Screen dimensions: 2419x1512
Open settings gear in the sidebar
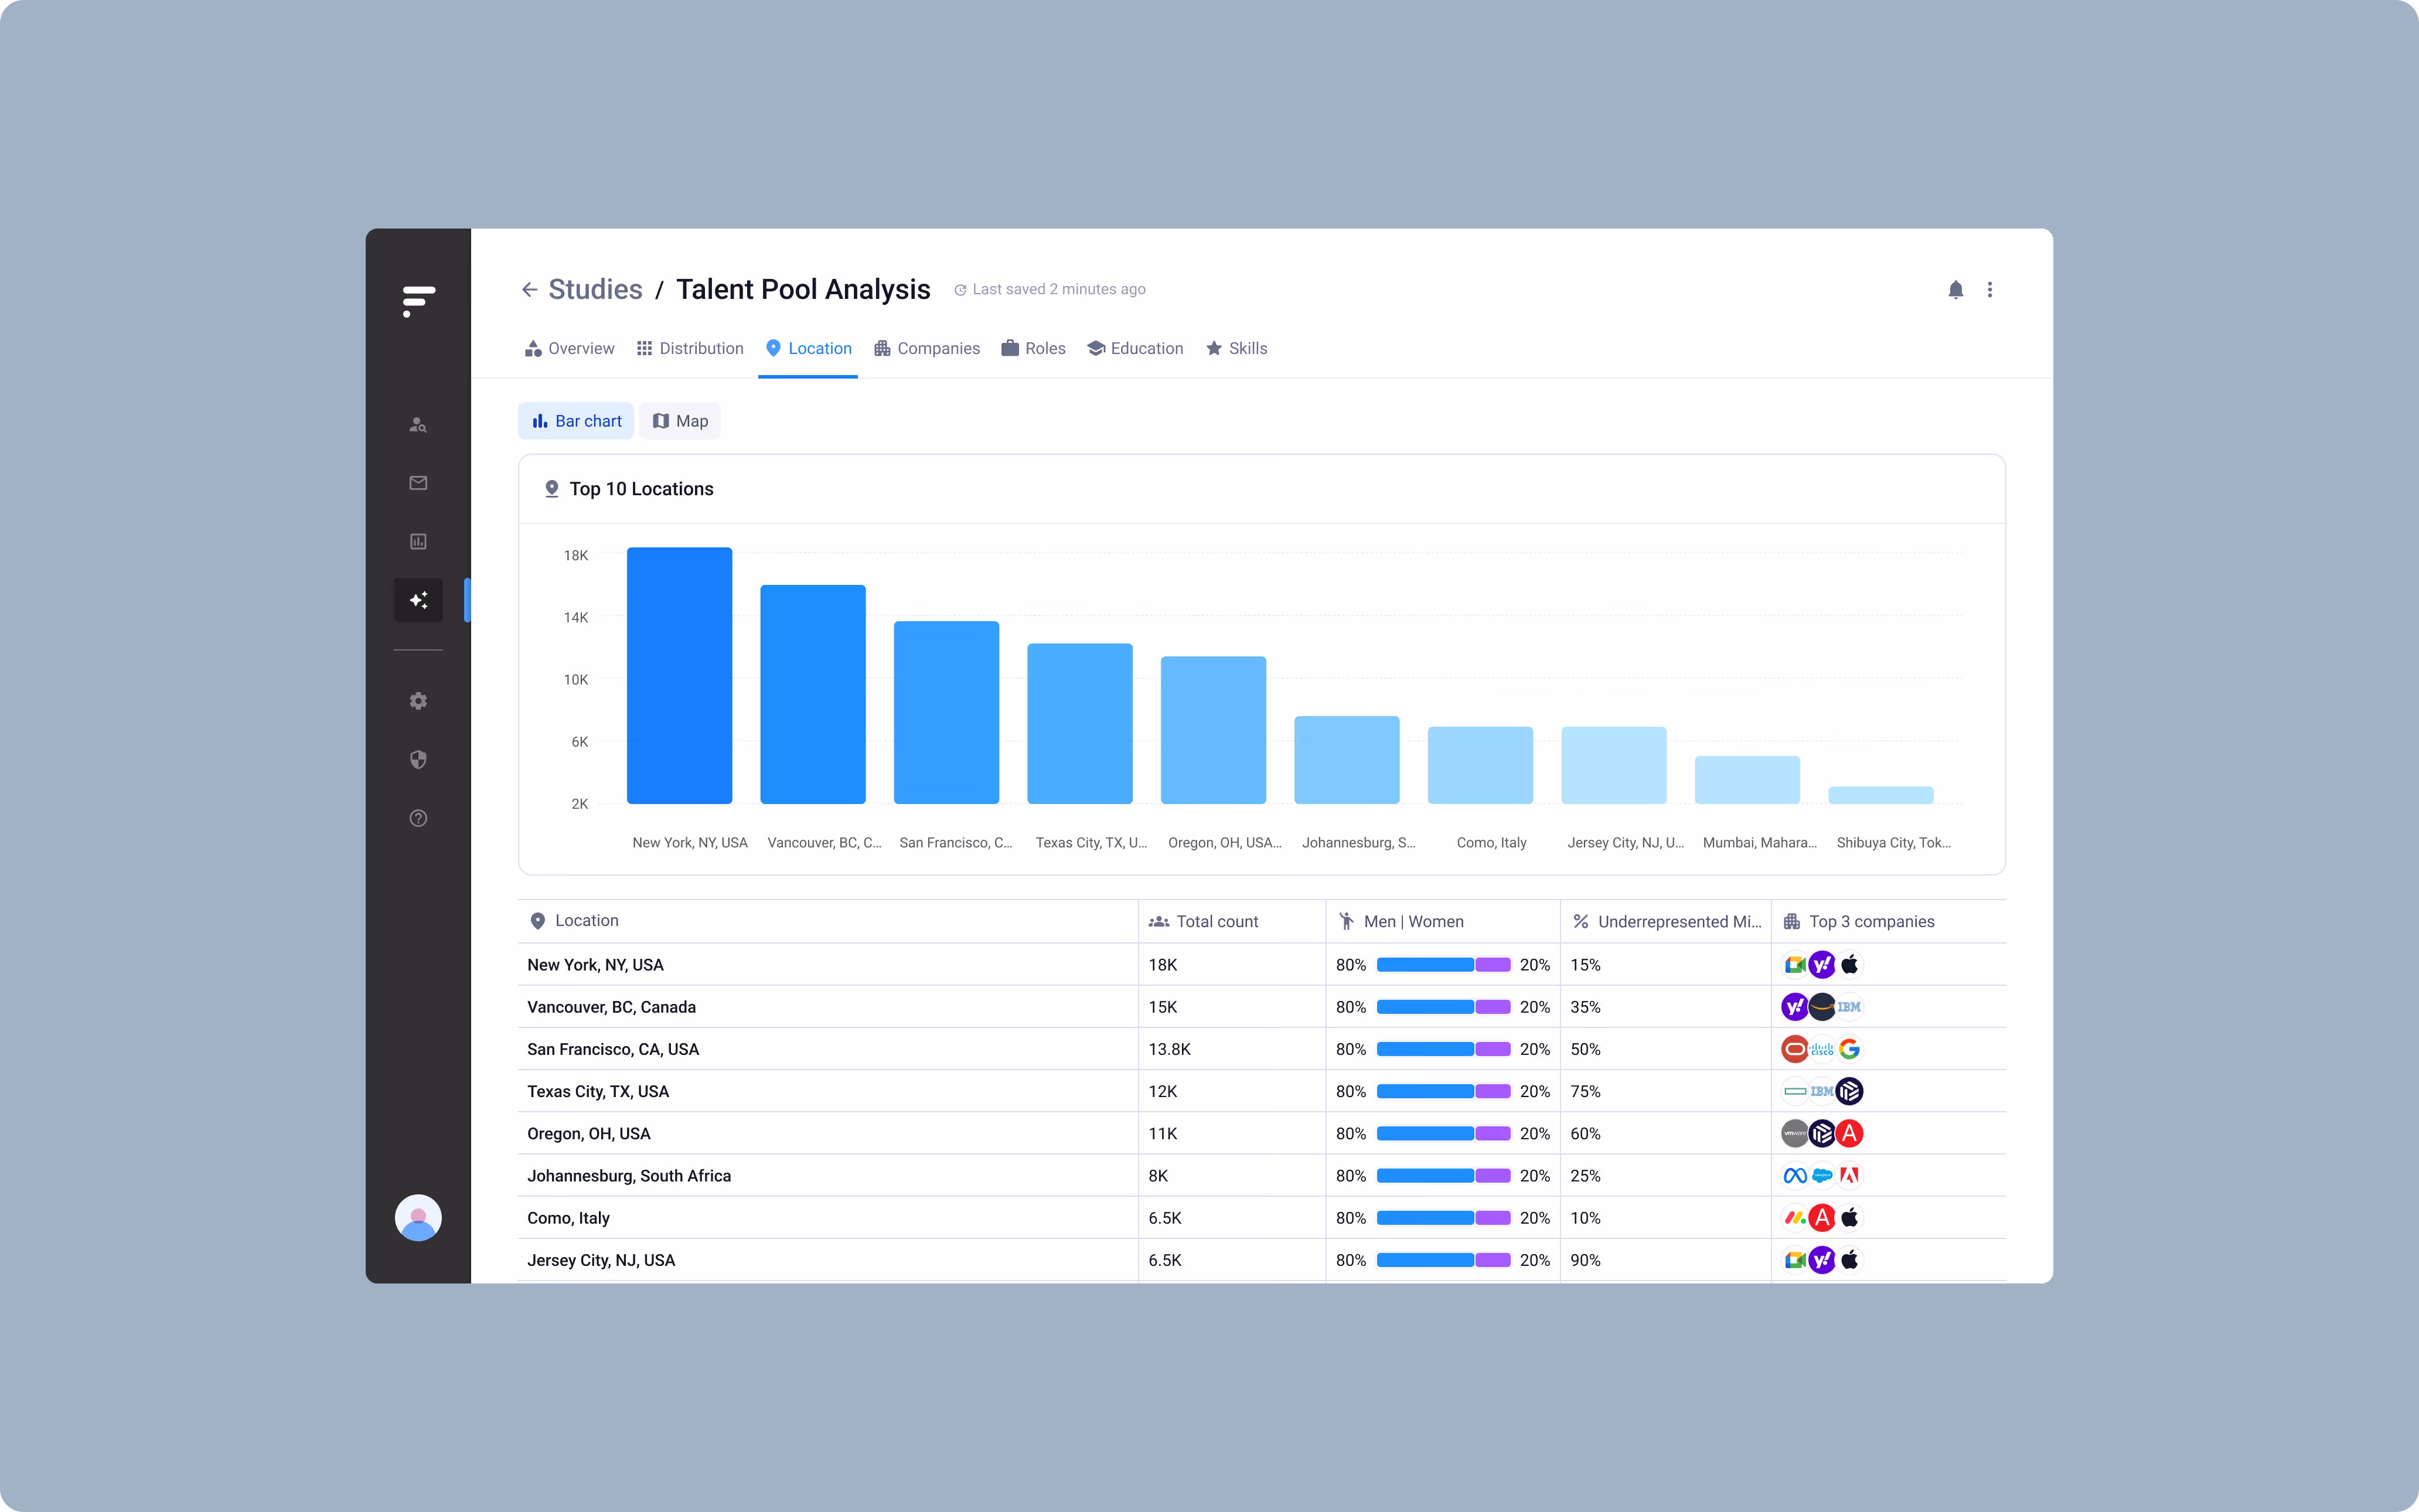(x=418, y=701)
